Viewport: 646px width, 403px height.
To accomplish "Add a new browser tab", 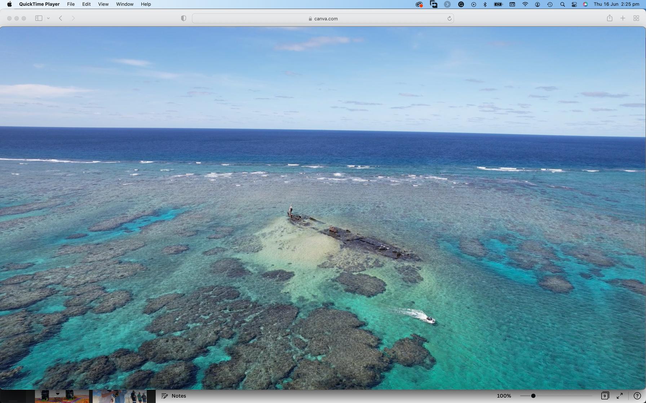I will 623,18.
